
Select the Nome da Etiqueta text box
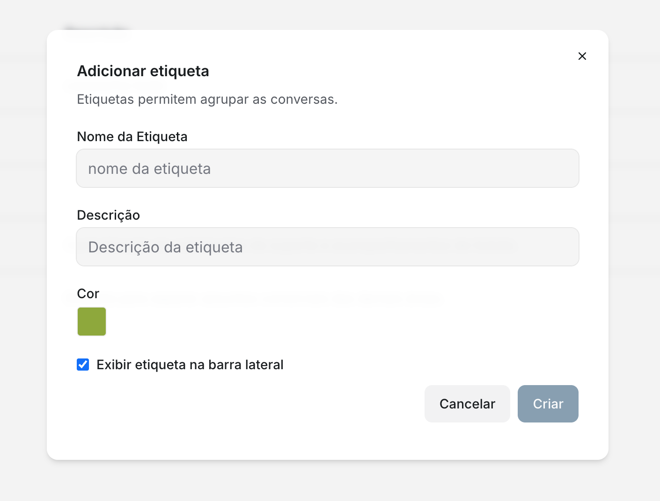tap(327, 168)
